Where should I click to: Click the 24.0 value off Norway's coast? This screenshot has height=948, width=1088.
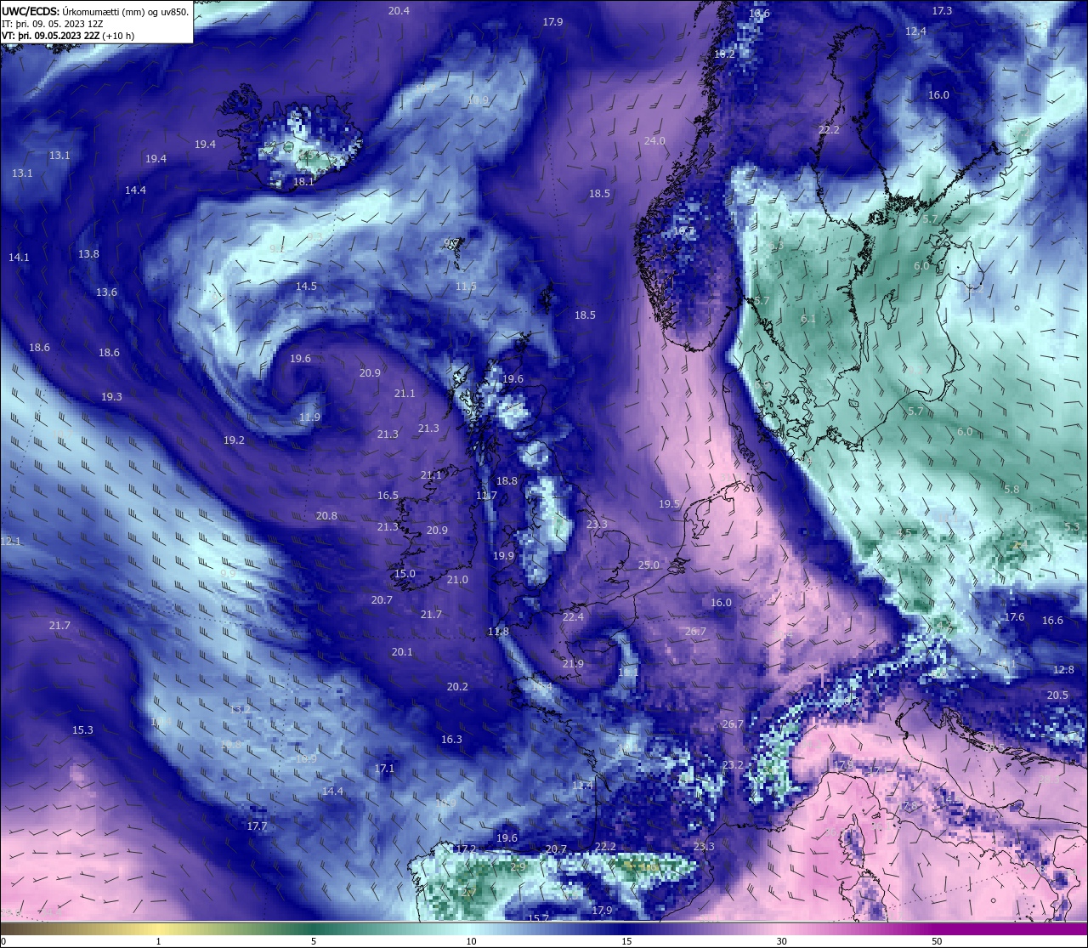pyautogui.click(x=654, y=141)
